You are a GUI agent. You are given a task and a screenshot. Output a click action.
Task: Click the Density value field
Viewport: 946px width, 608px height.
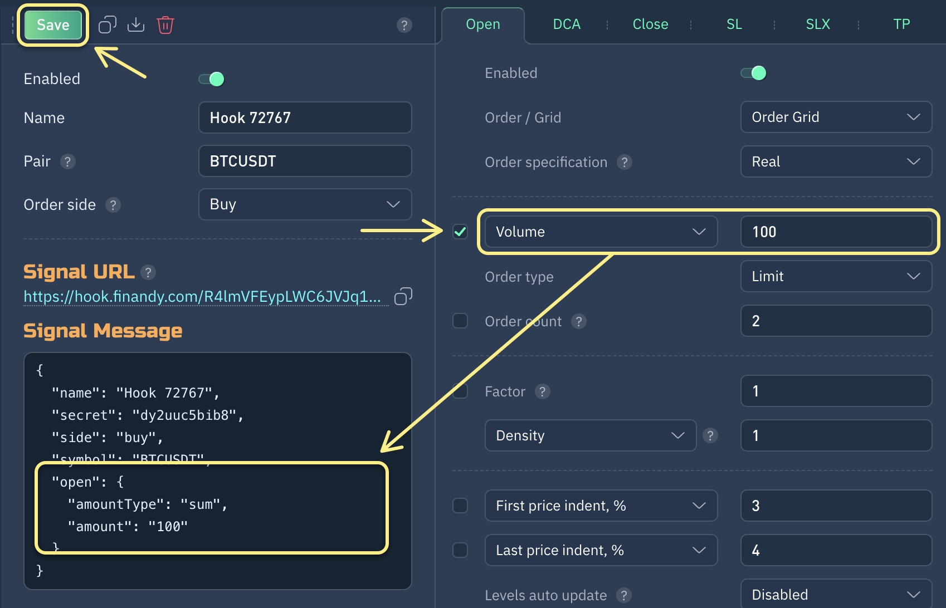[x=836, y=435]
